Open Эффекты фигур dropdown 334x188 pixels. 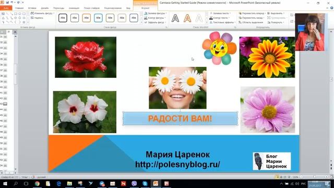point(156,22)
